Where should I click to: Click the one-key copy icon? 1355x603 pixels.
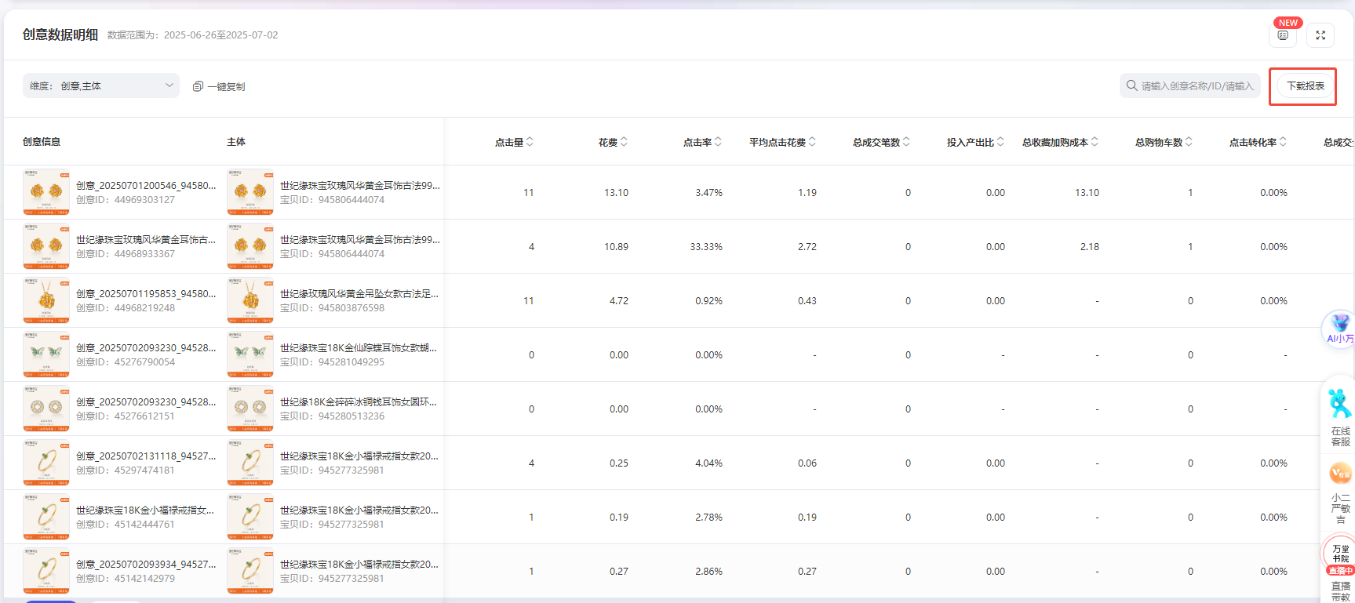point(198,86)
